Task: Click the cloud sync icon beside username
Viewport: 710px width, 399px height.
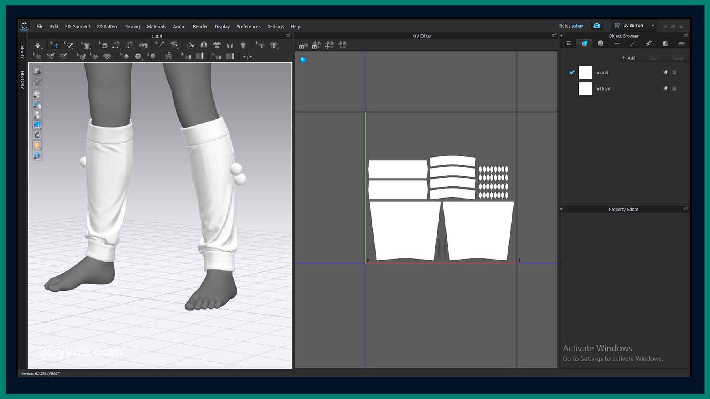Action: (x=596, y=26)
